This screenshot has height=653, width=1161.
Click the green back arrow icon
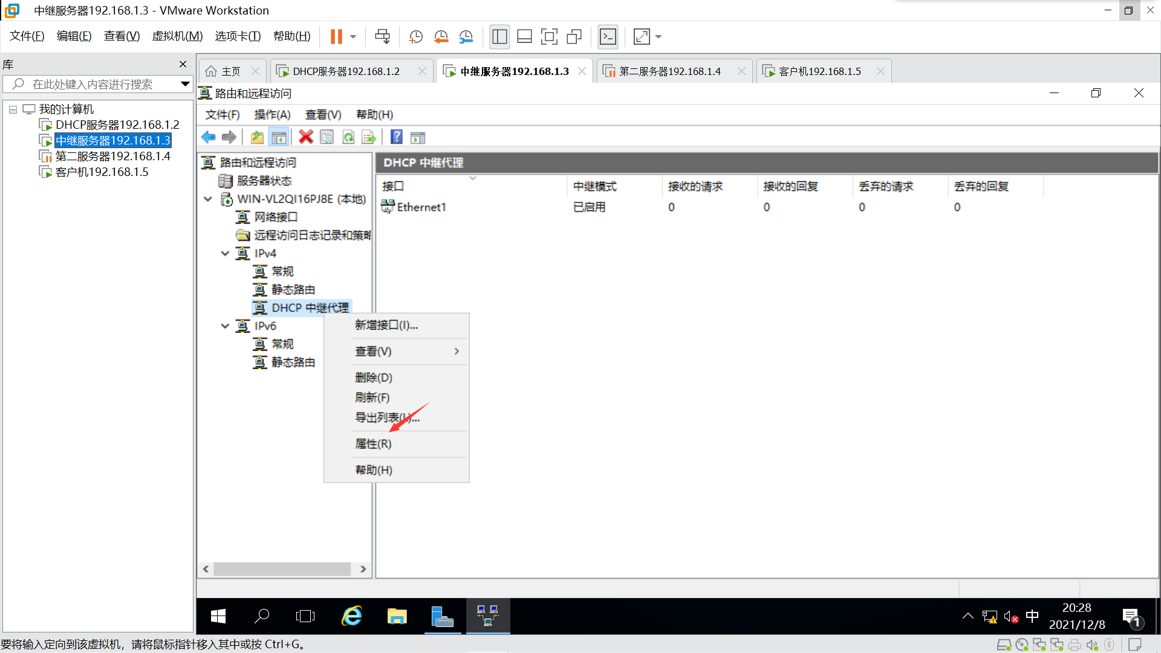(209, 137)
